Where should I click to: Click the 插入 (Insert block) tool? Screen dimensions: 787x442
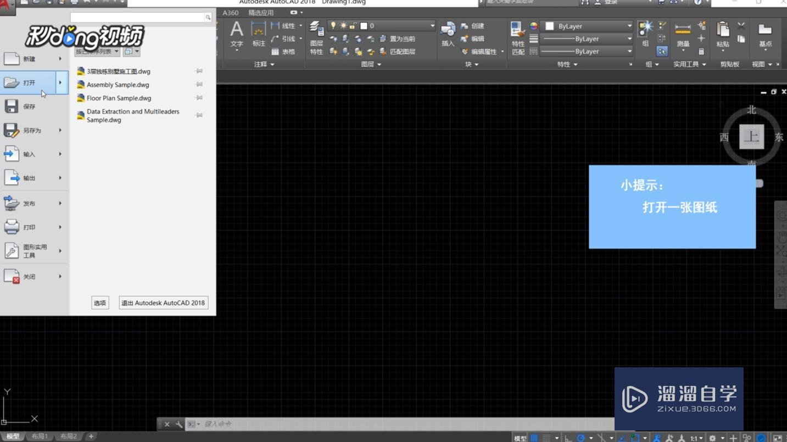coord(448,35)
